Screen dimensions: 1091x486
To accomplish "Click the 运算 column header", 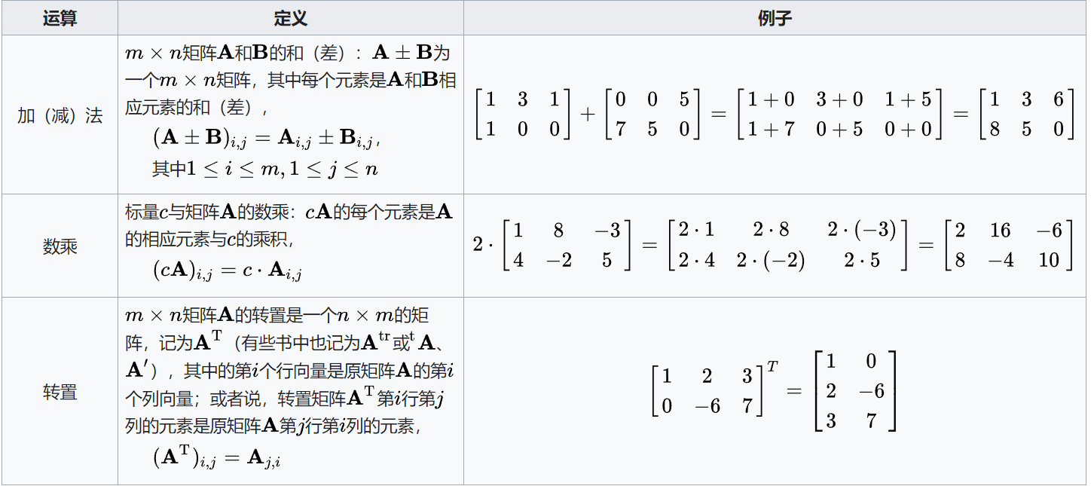I will tap(60, 19).
